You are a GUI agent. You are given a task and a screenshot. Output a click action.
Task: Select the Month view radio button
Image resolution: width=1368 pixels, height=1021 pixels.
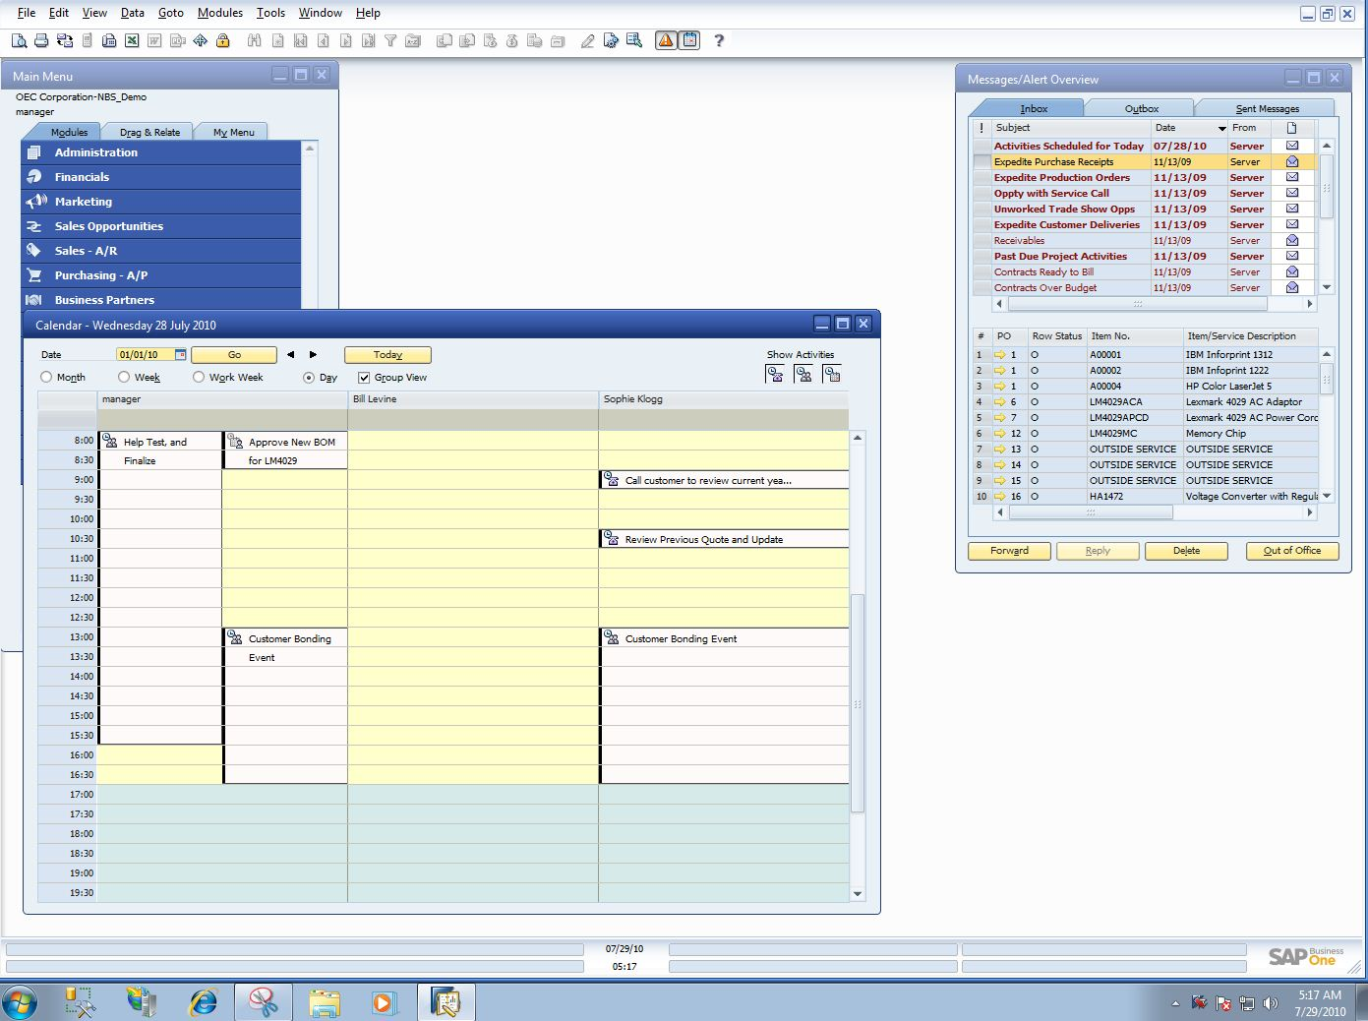pyautogui.click(x=46, y=377)
